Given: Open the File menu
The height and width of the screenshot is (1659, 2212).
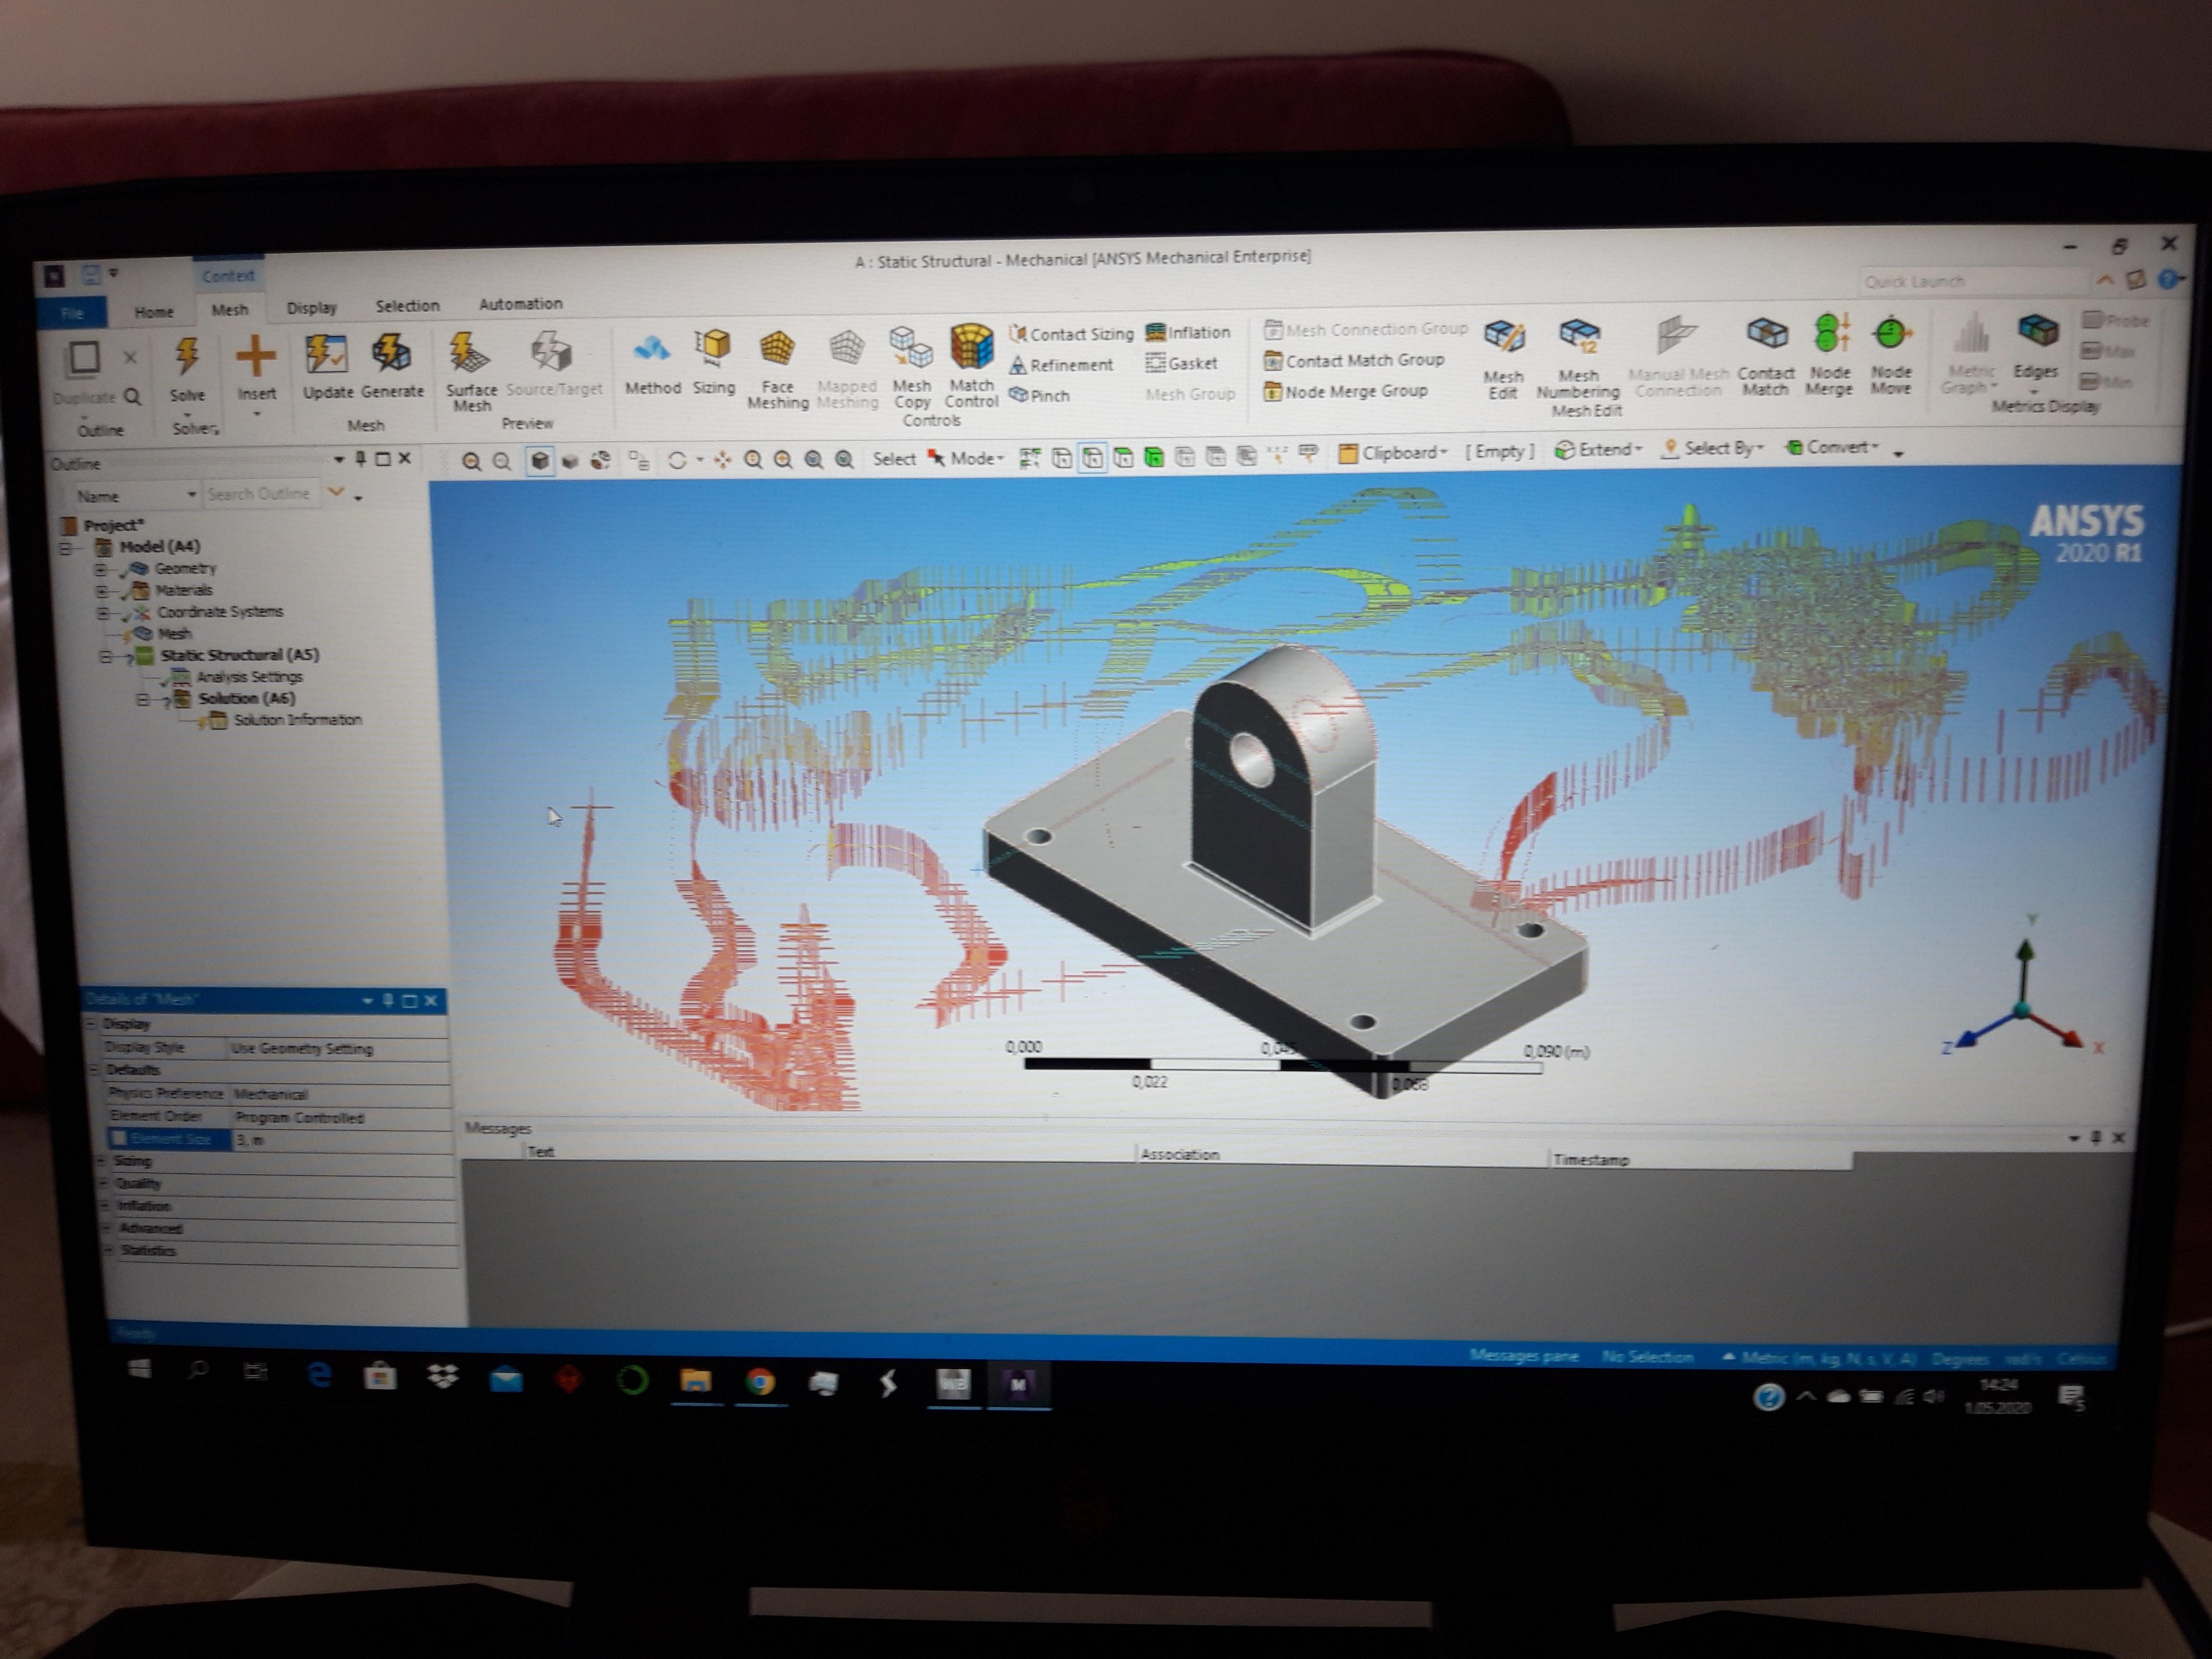Looking at the screenshot, I should click(72, 314).
